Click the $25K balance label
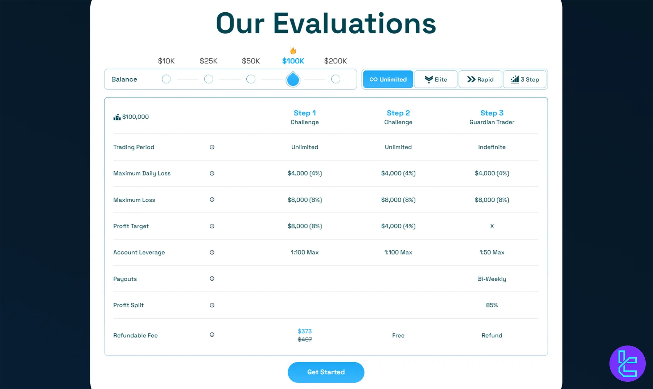Viewport: 653px width, 389px height. 209,61
